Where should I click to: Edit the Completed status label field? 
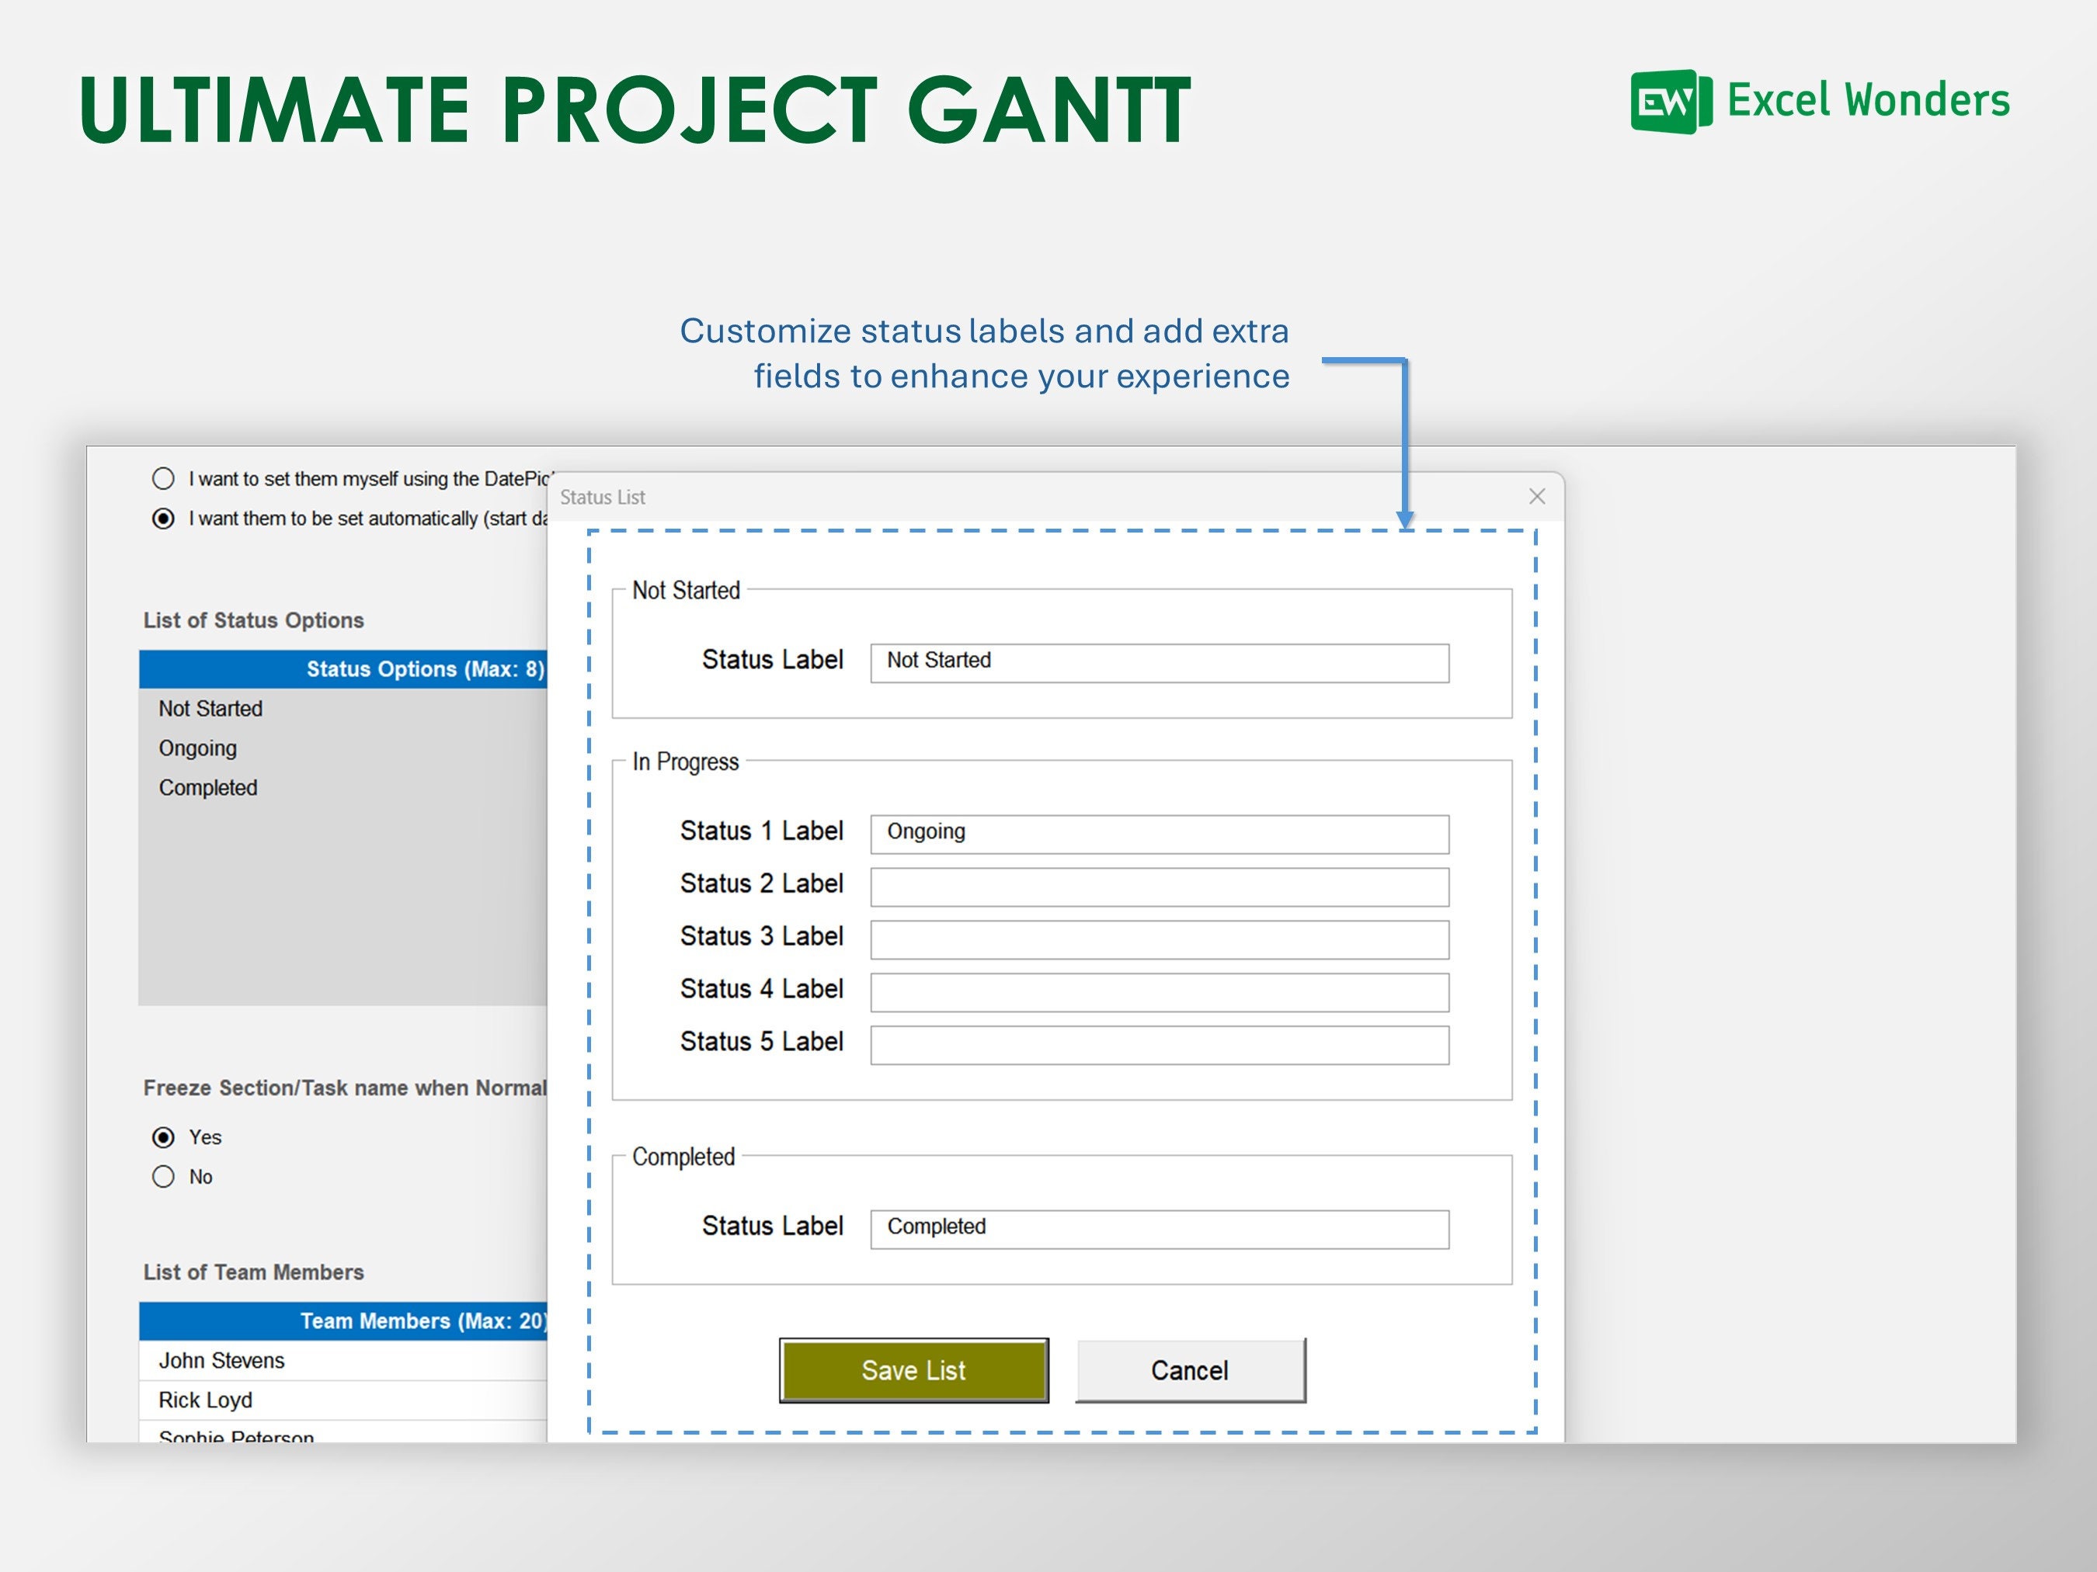tap(1159, 1228)
